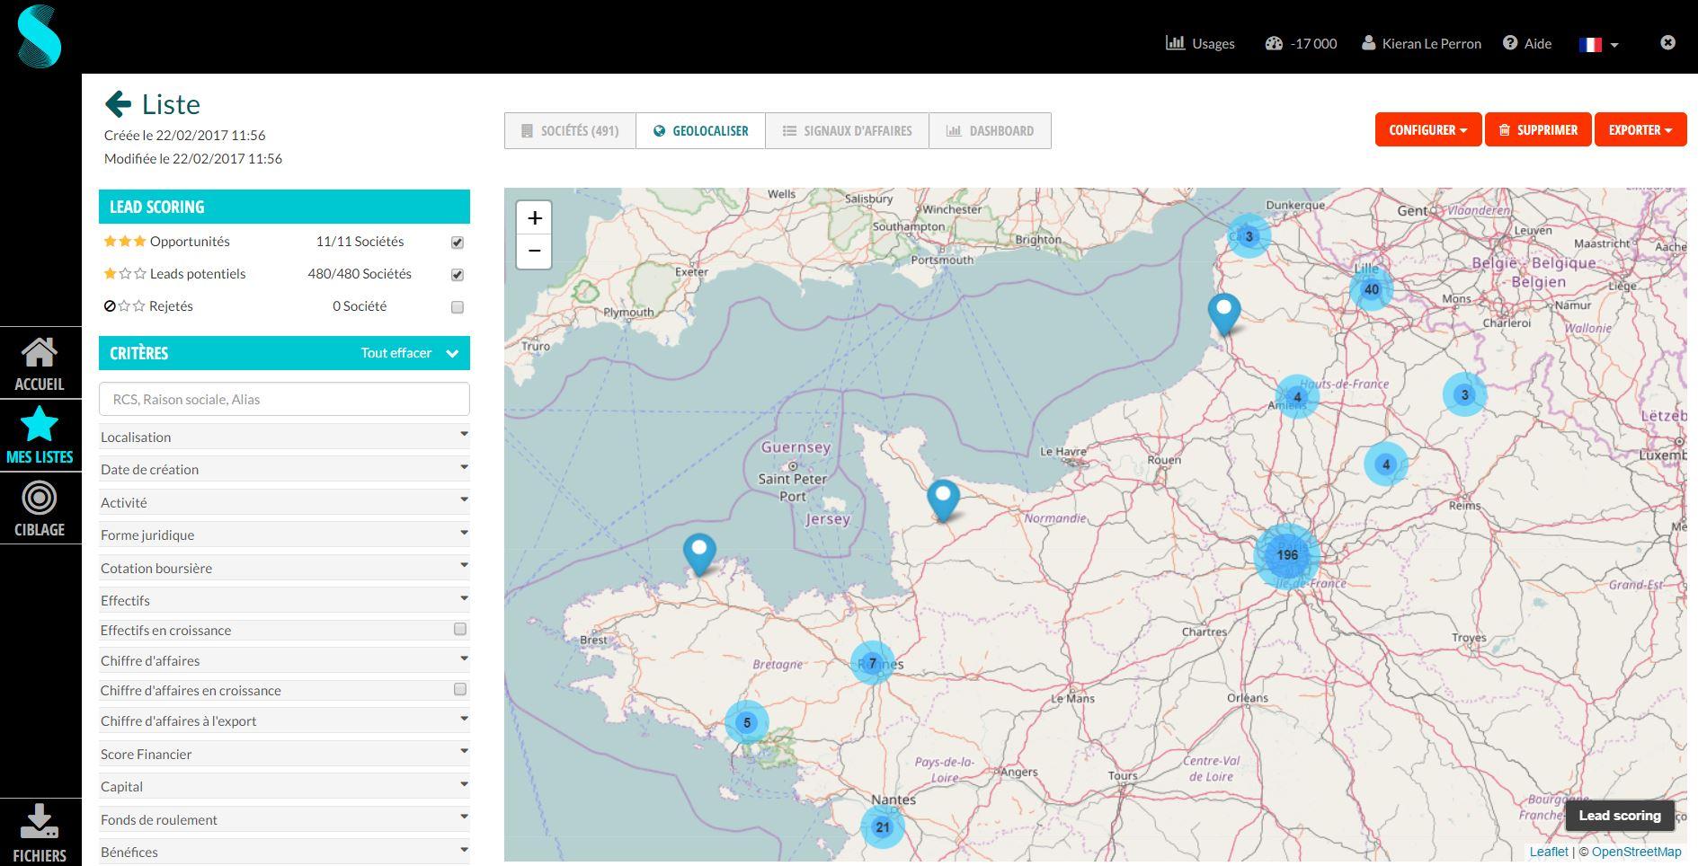The width and height of the screenshot is (1698, 866).
Task: Click the back arrow next to Liste
Action: pos(117,104)
